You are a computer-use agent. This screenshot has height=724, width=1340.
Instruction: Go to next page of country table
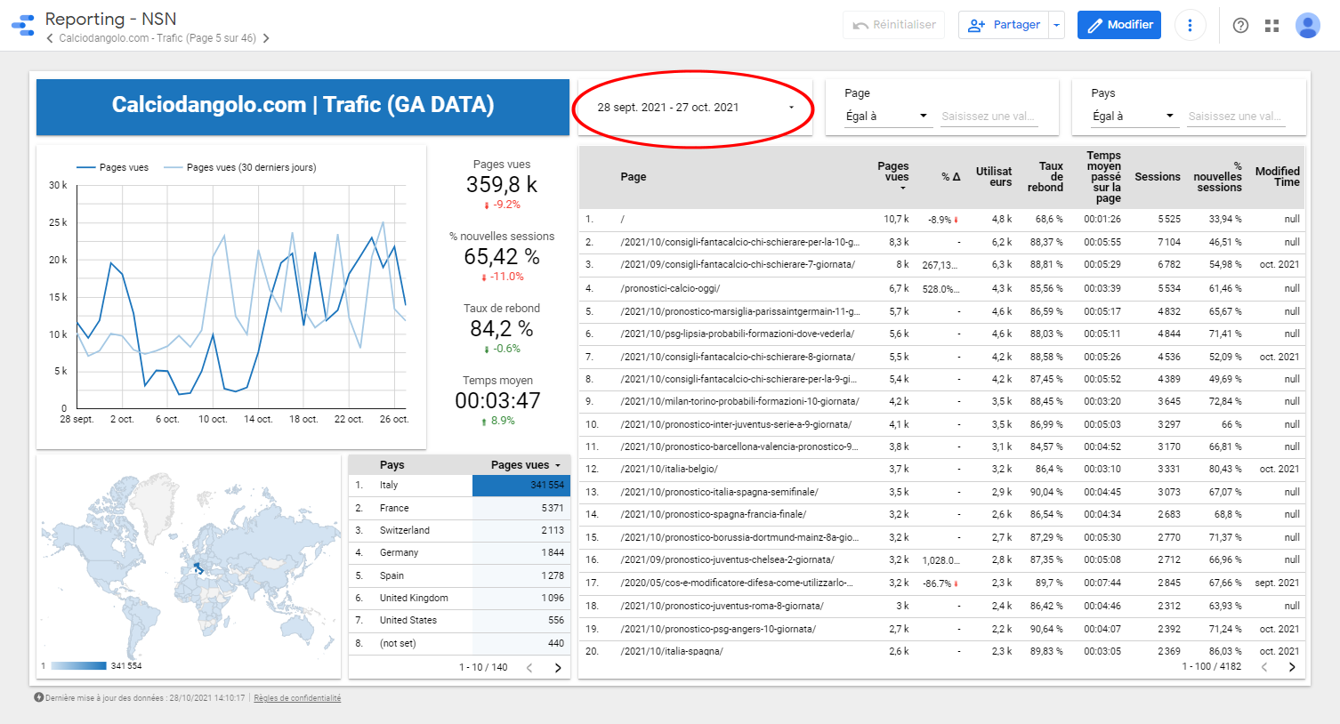click(x=558, y=667)
